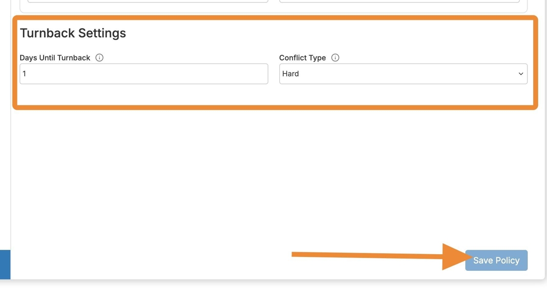
Task: Click the Turnback Settings heading
Action: [x=73, y=33]
